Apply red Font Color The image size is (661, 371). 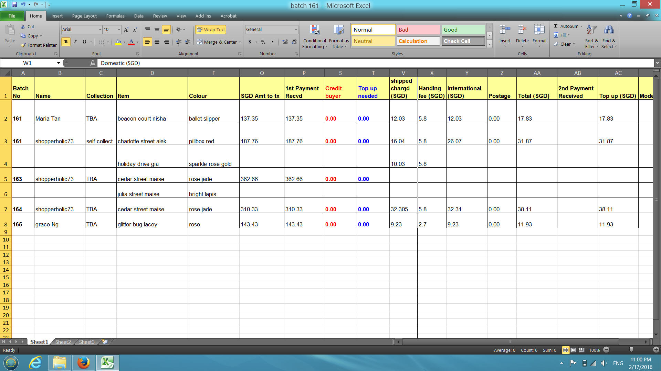(x=131, y=42)
